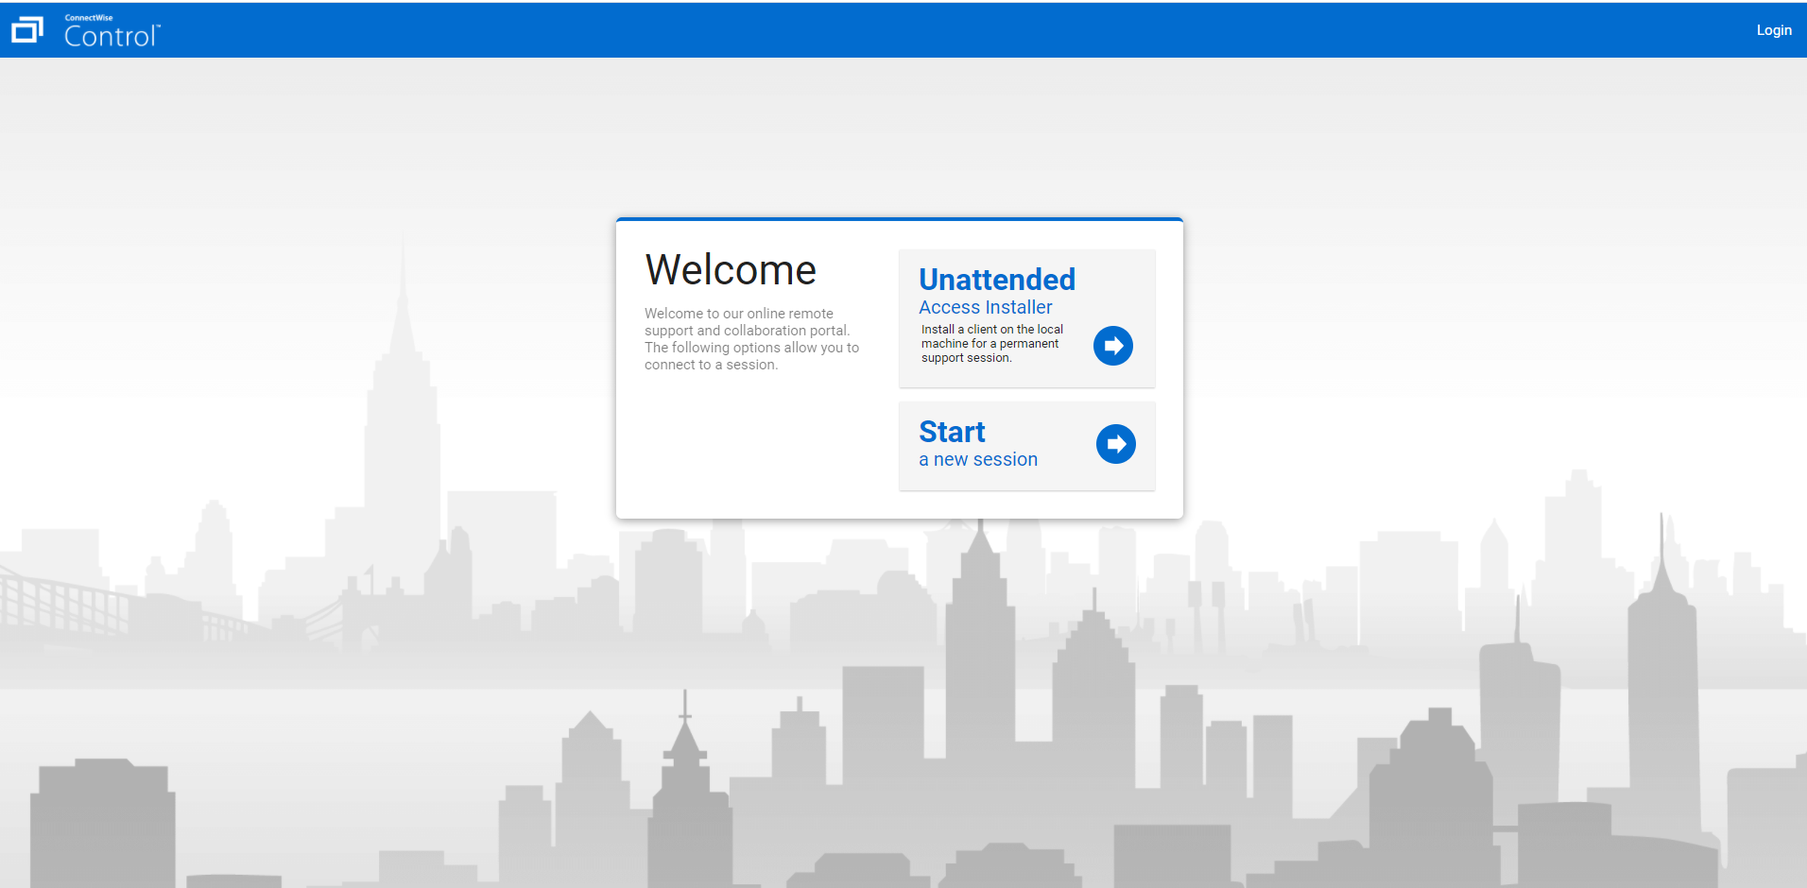This screenshot has height=888, width=1807.
Task: Select the "Access Installer" subtitle
Action: [985, 308]
